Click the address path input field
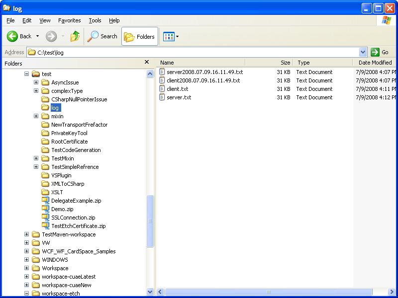This screenshot has width=398, height=298. [x=194, y=52]
